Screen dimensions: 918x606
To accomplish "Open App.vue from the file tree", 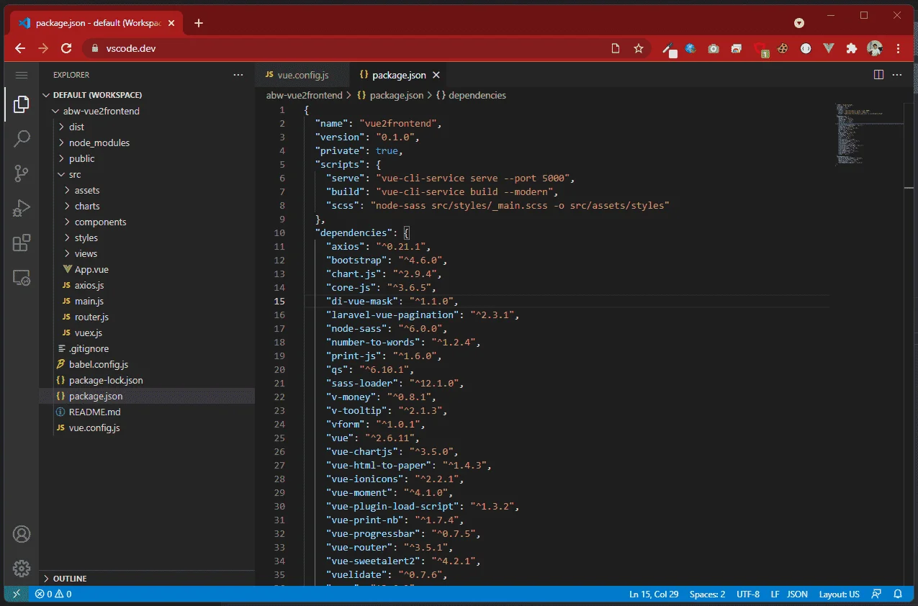I will tap(91, 269).
